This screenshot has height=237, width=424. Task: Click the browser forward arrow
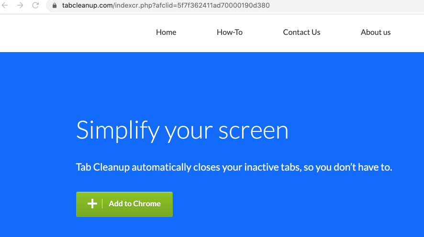[20, 6]
